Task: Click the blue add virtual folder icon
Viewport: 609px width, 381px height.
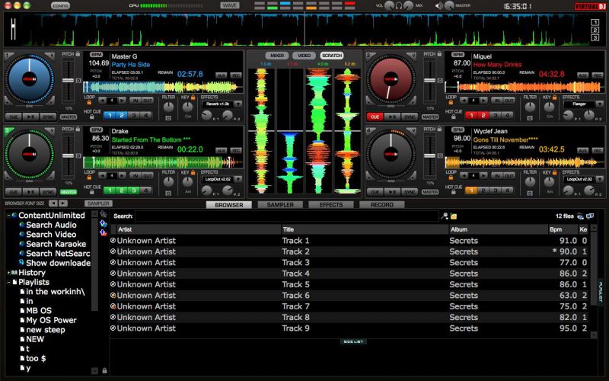Action: pyautogui.click(x=103, y=223)
